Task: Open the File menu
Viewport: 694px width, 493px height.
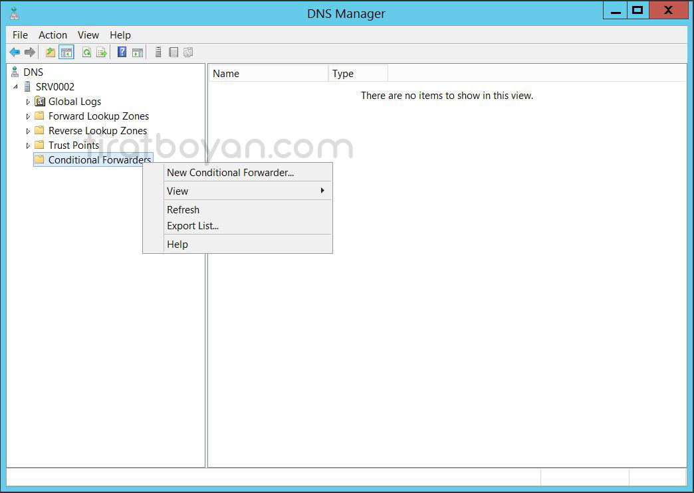Action: coord(20,35)
